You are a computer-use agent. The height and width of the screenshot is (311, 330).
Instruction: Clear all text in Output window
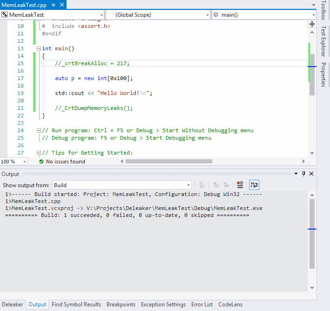240,185
